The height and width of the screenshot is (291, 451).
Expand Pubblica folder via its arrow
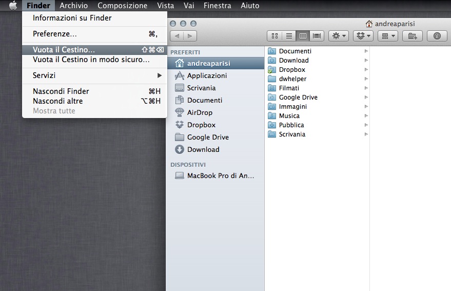tap(366, 125)
